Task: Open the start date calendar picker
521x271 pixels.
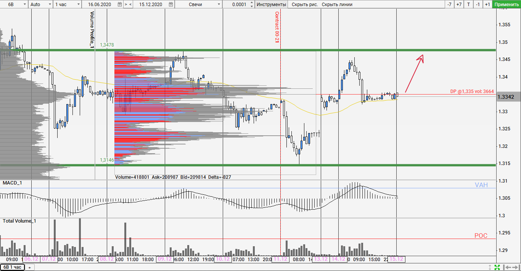Action: tap(120, 5)
